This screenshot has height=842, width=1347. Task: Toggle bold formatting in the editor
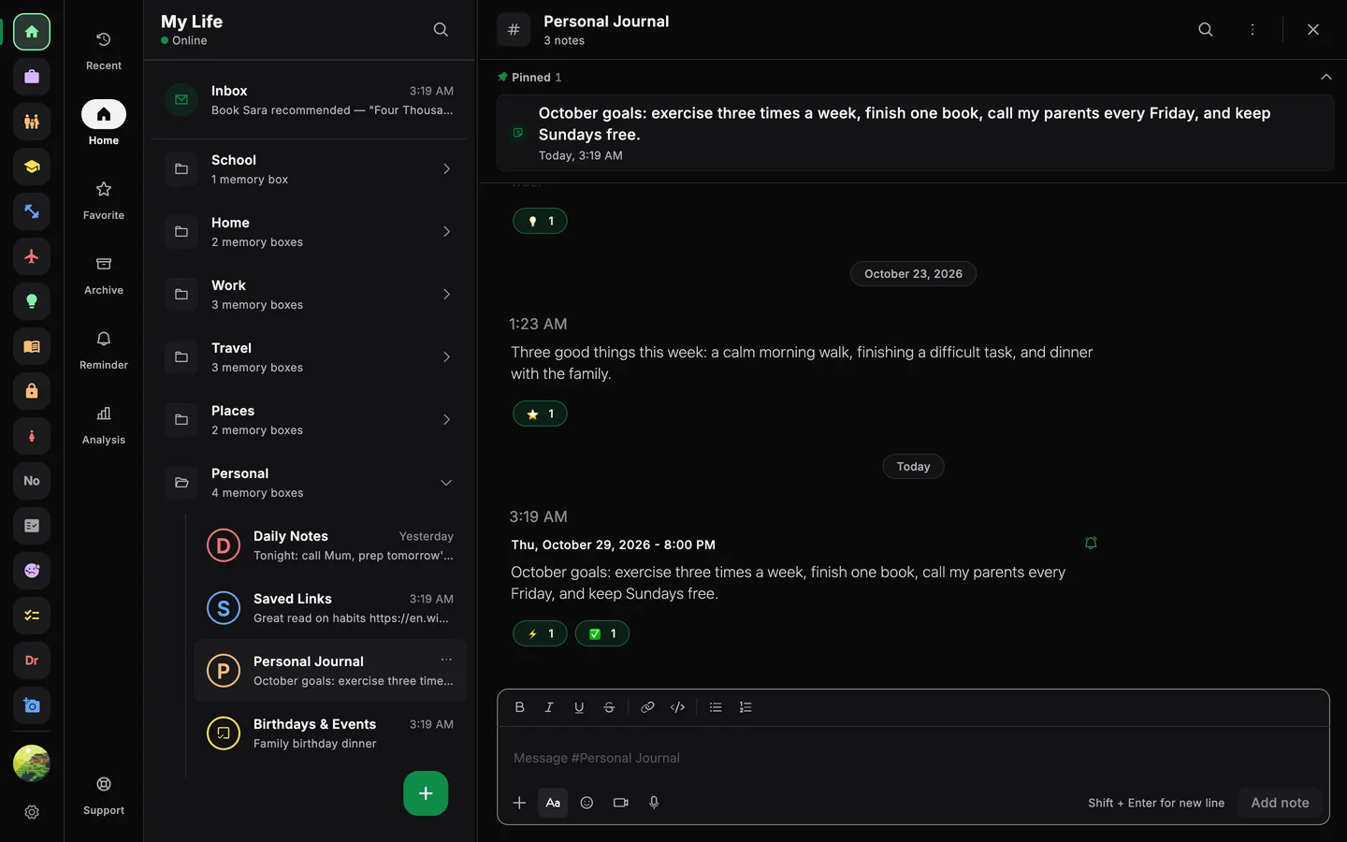tap(519, 707)
